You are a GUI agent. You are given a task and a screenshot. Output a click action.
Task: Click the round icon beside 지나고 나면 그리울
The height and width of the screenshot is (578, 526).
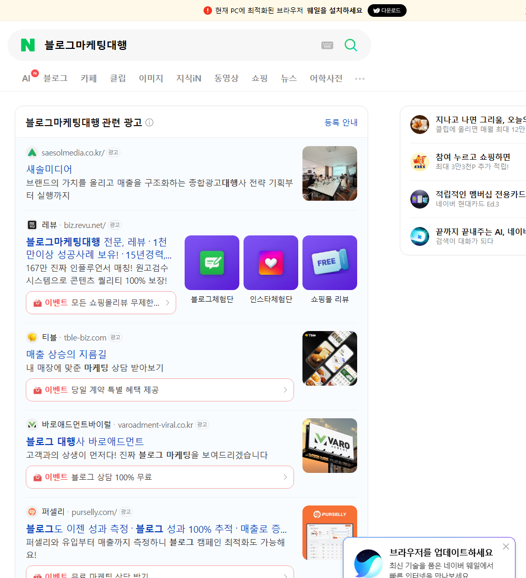click(x=420, y=124)
